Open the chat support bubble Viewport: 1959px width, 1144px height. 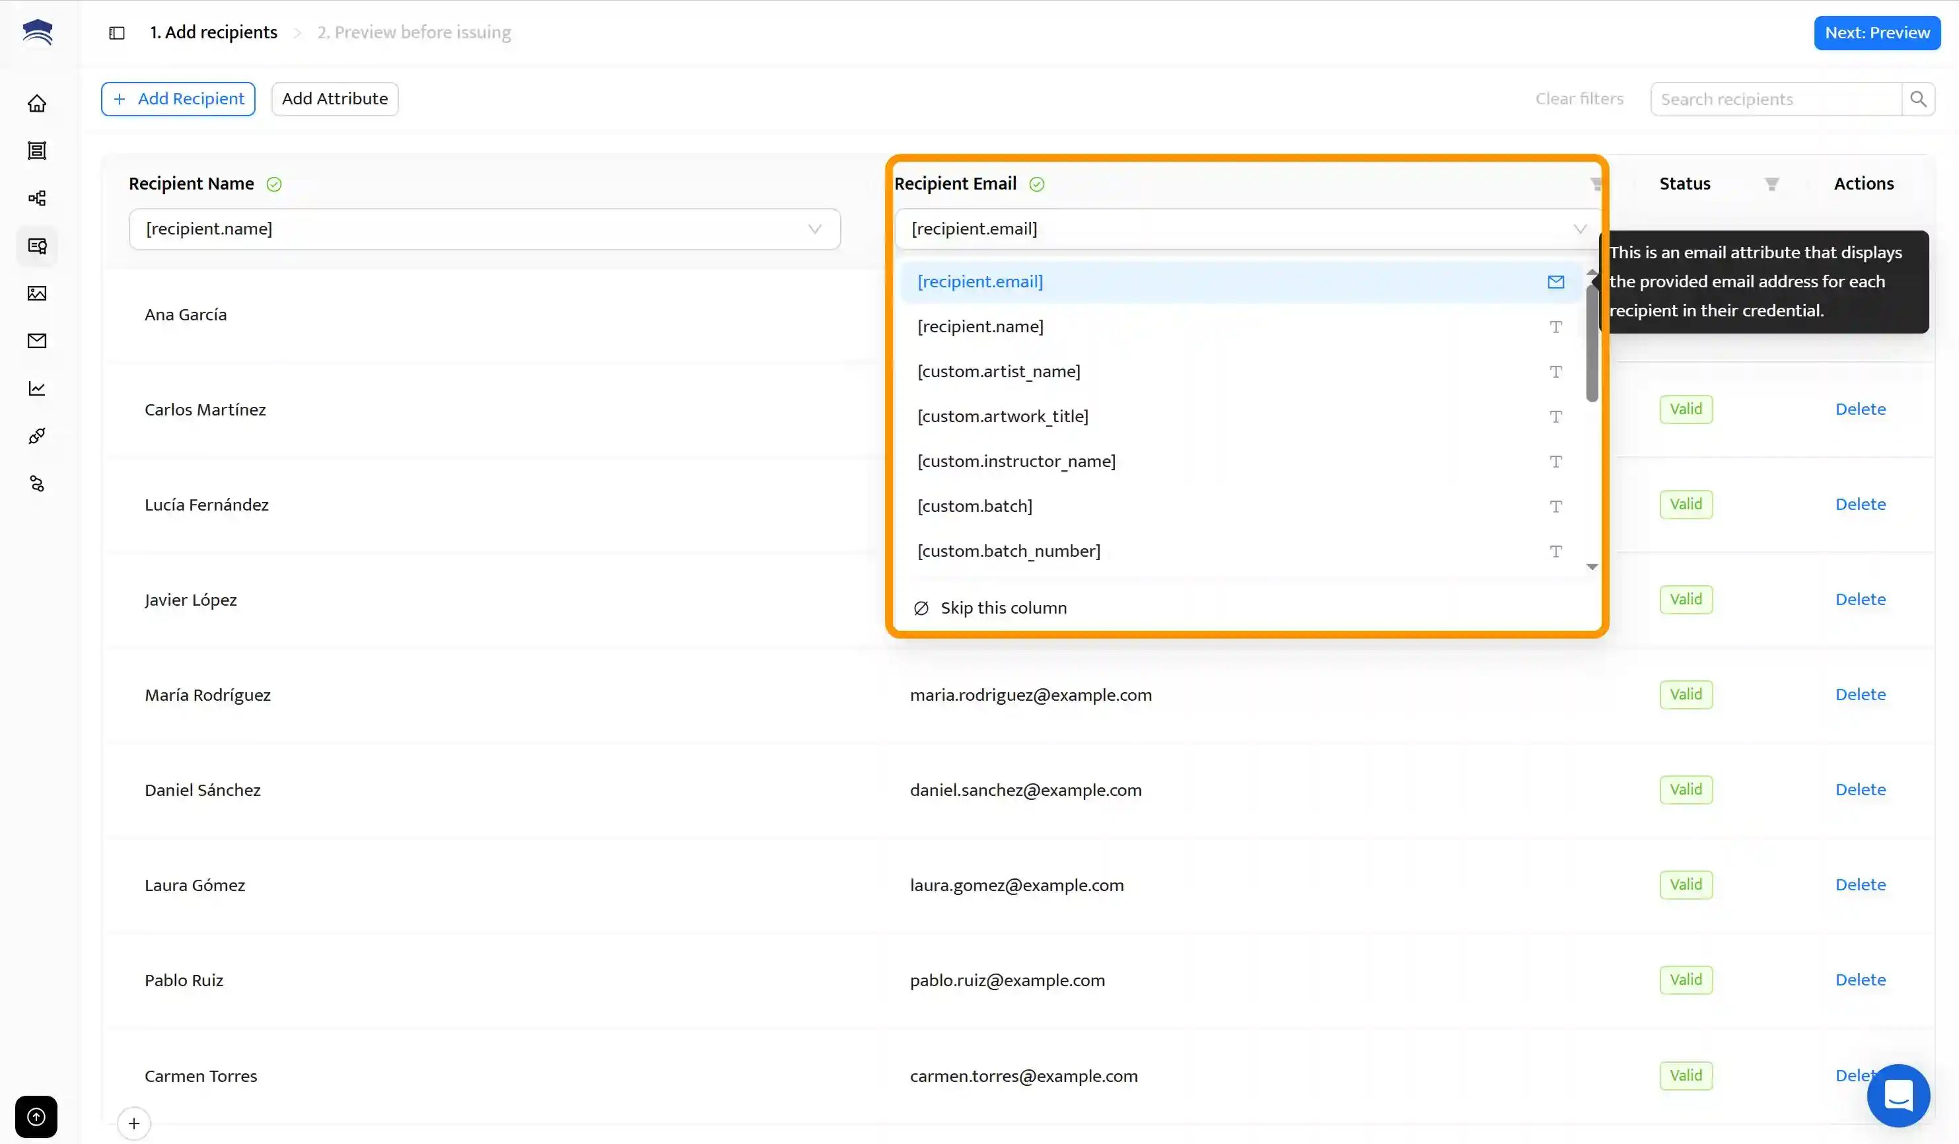(1898, 1094)
